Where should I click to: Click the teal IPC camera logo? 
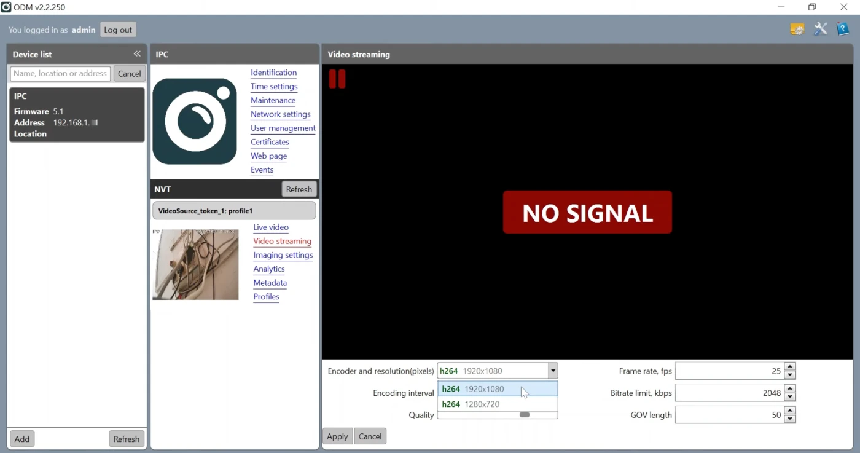point(195,121)
